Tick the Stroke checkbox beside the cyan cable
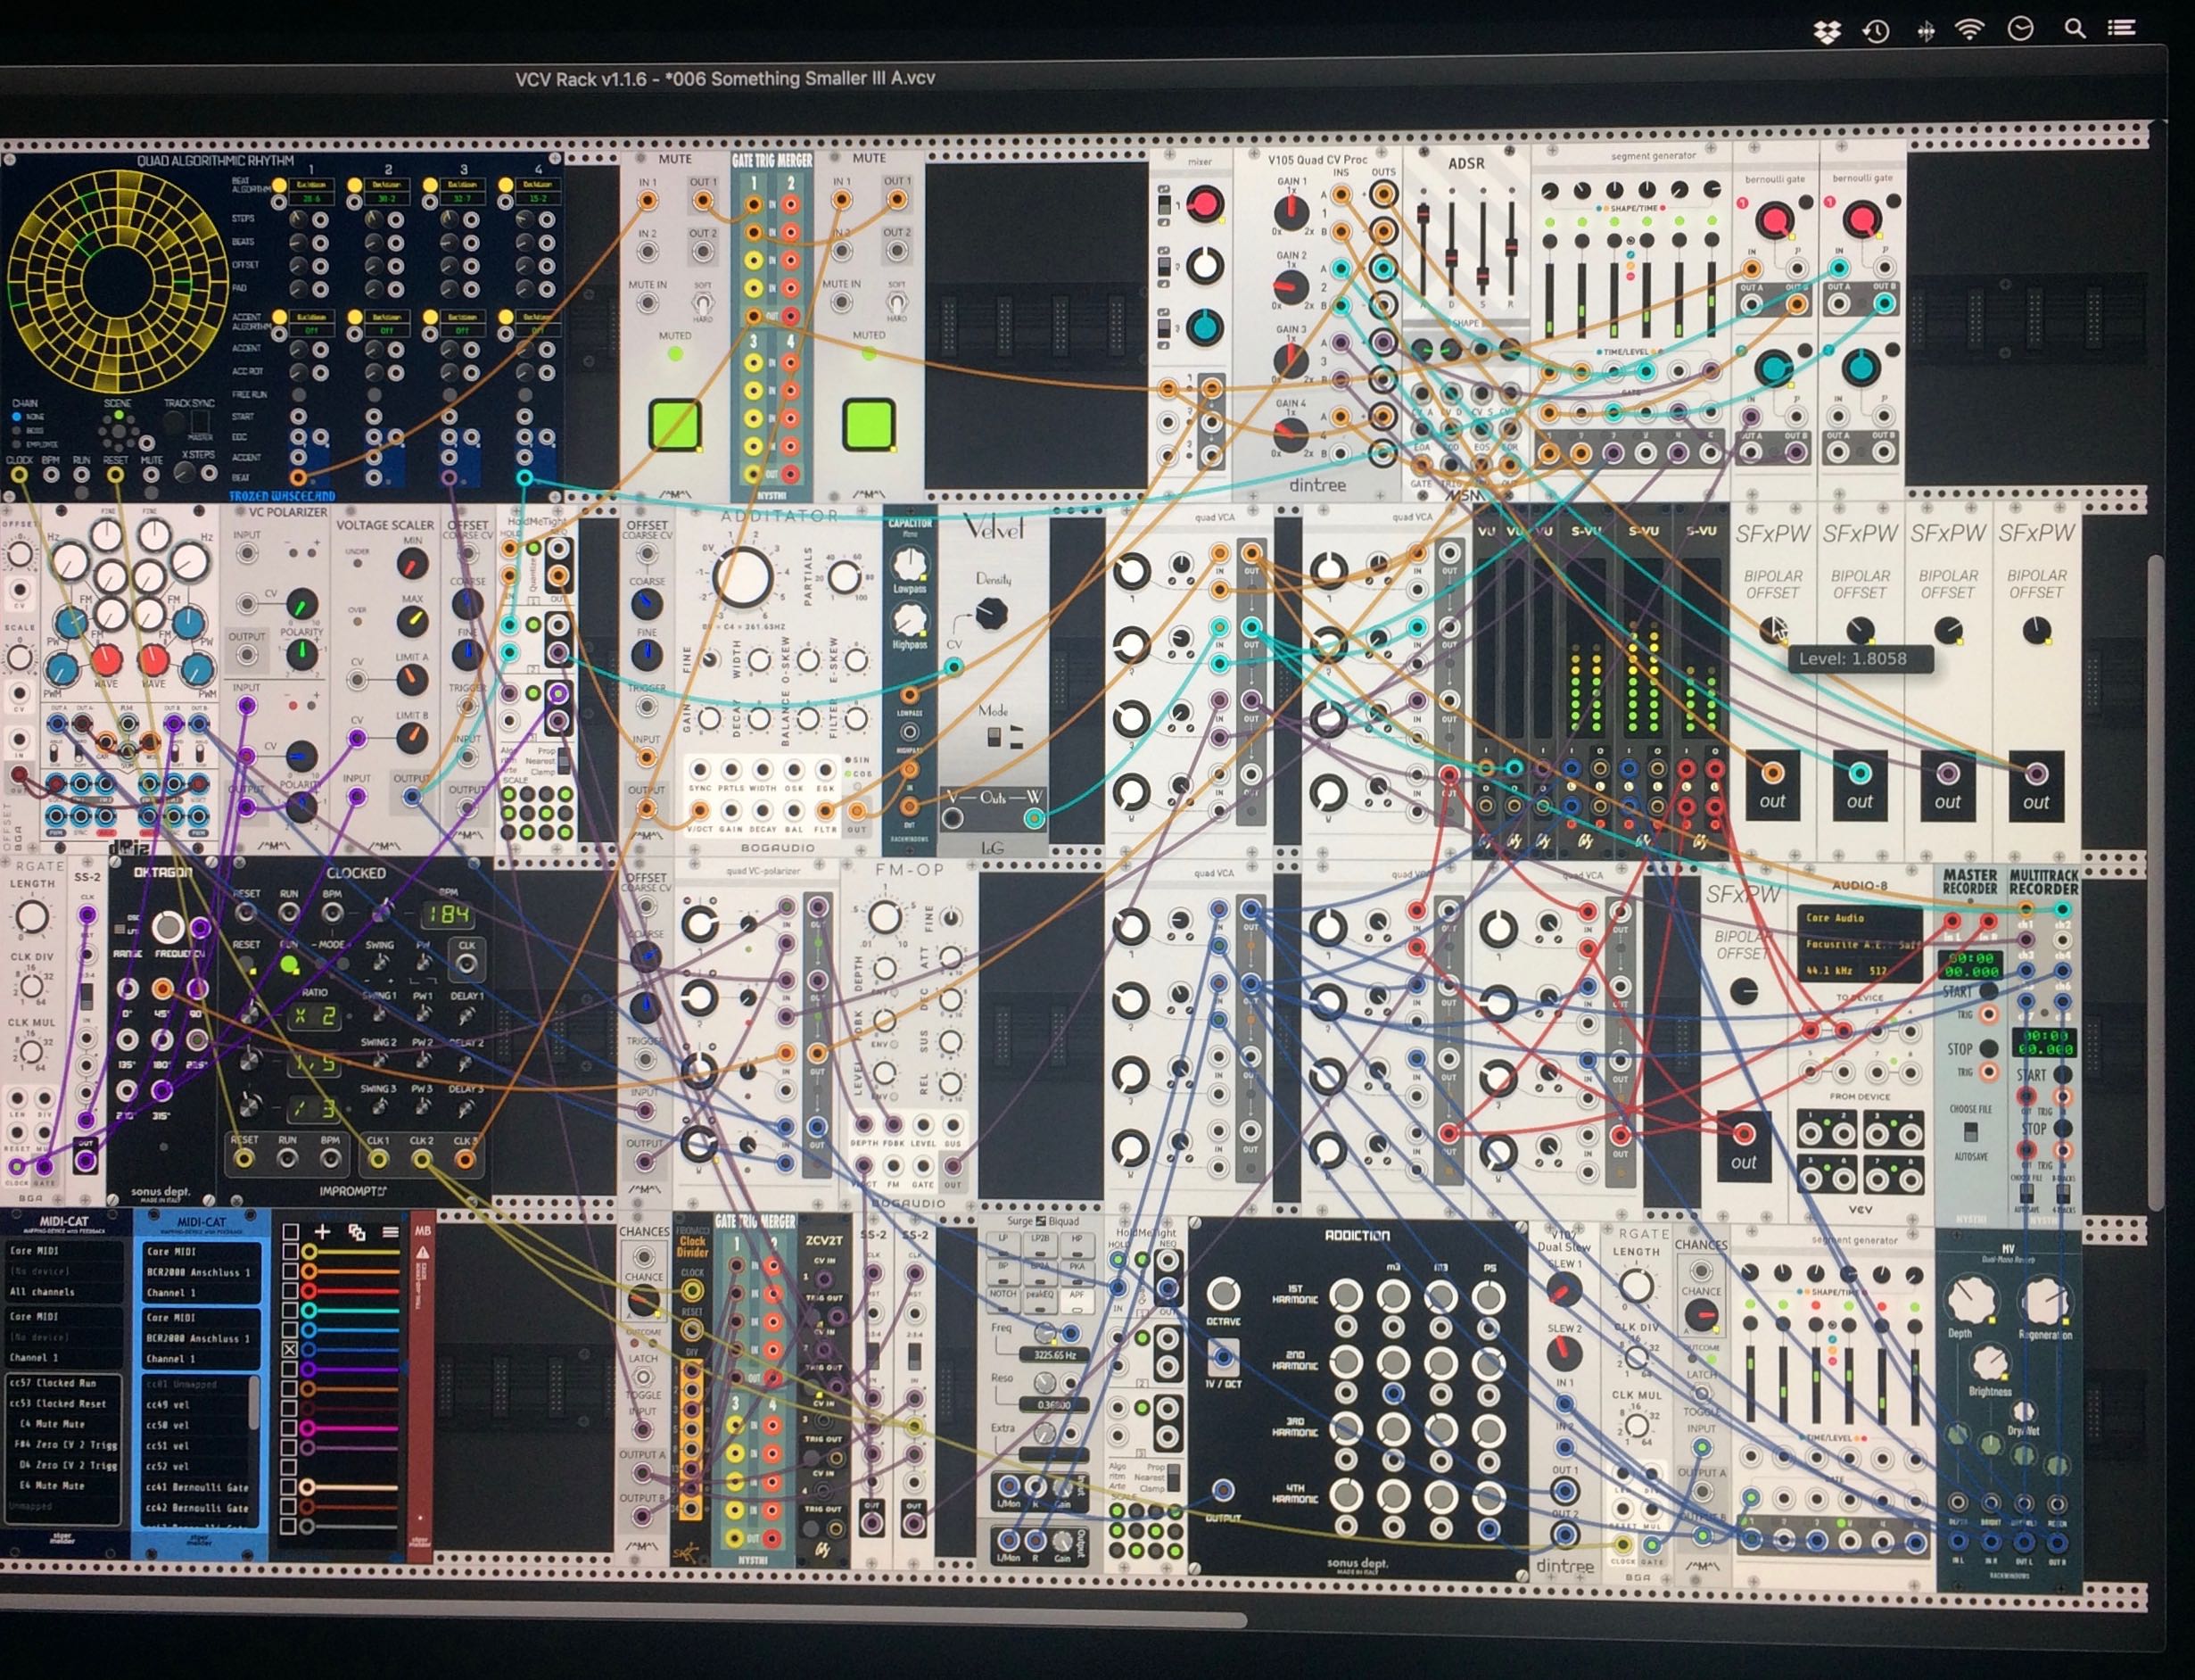Viewport: 2195px width, 1680px height. pos(290,1310)
